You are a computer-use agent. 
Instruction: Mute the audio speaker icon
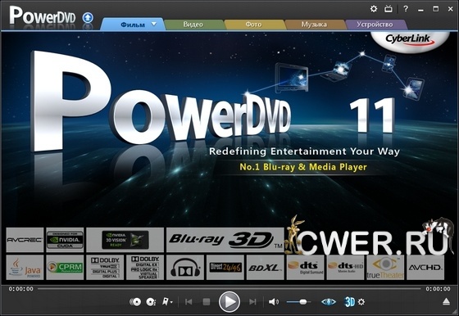point(274,302)
